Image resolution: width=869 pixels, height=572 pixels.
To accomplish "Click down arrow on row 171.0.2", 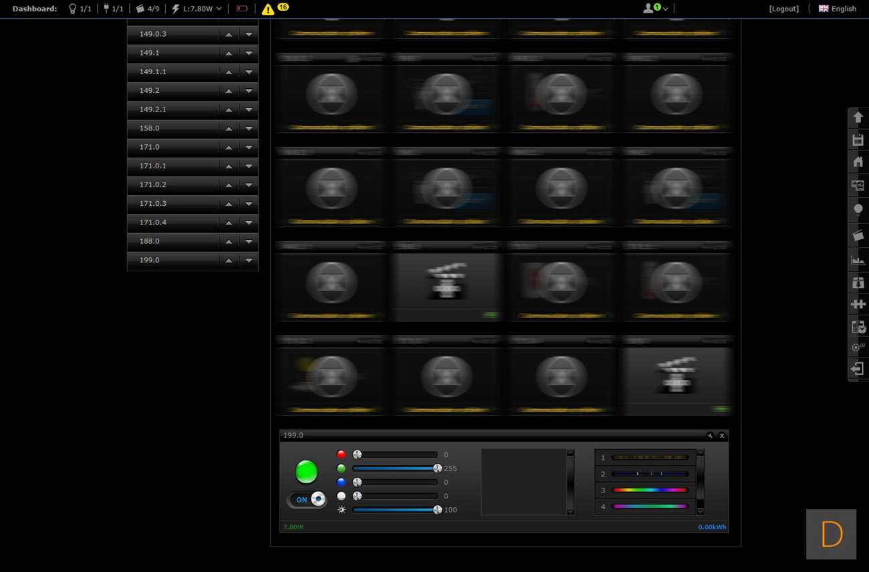I will click(249, 185).
